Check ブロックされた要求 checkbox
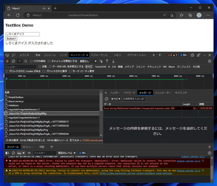The height and width of the screenshot is (186, 217). pos(44,71)
